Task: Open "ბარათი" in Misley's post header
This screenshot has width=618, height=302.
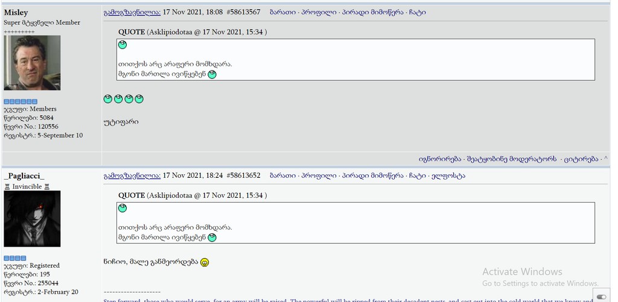Action: click(x=283, y=12)
